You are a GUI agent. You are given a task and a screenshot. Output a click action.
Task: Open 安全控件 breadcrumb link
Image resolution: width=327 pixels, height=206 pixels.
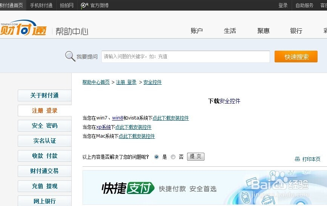[x=152, y=82]
